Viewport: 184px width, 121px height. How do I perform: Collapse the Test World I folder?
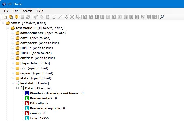click(x=8, y=28)
